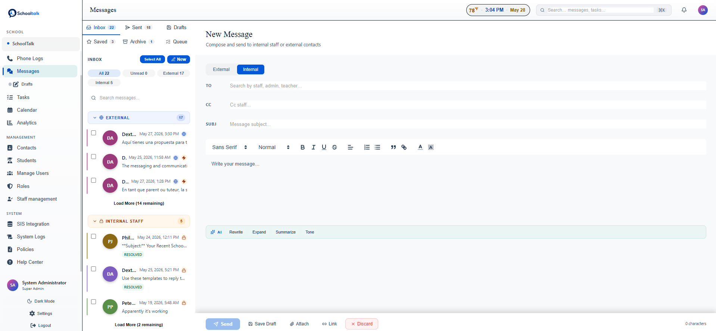Insert a blockquote

coord(393,147)
